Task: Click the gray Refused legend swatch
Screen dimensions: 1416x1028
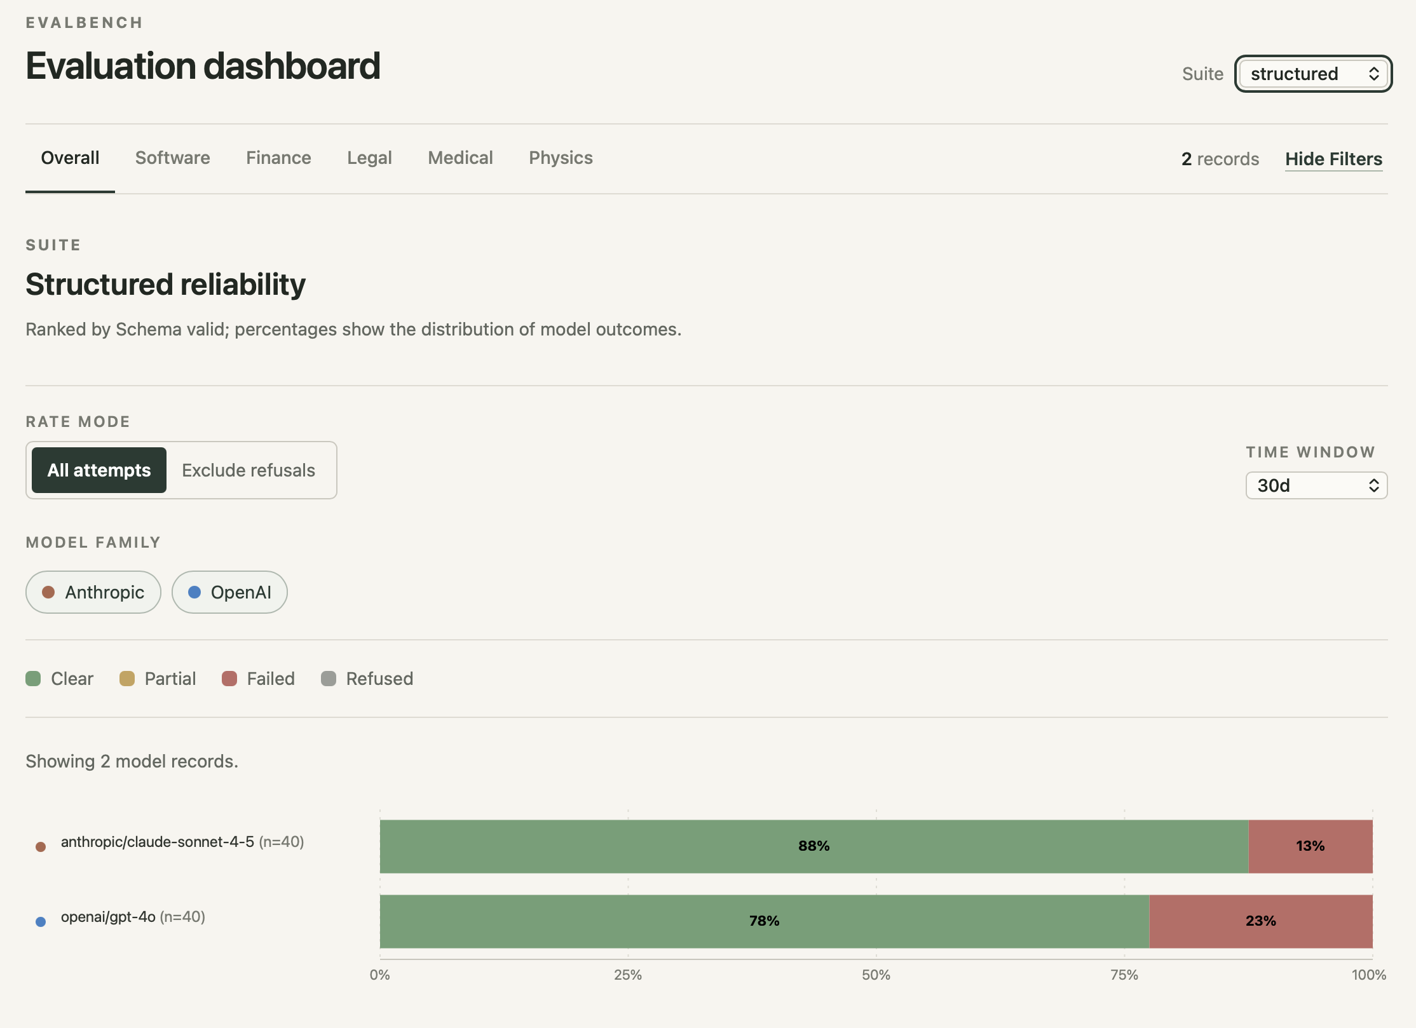Action: pyautogui.click(x=329, y=679)
